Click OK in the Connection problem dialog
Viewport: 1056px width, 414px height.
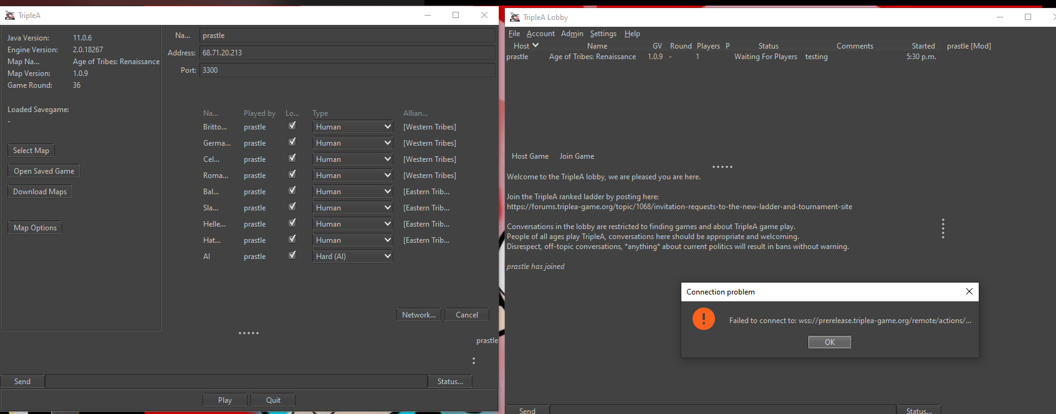click(x=830, y=342)
